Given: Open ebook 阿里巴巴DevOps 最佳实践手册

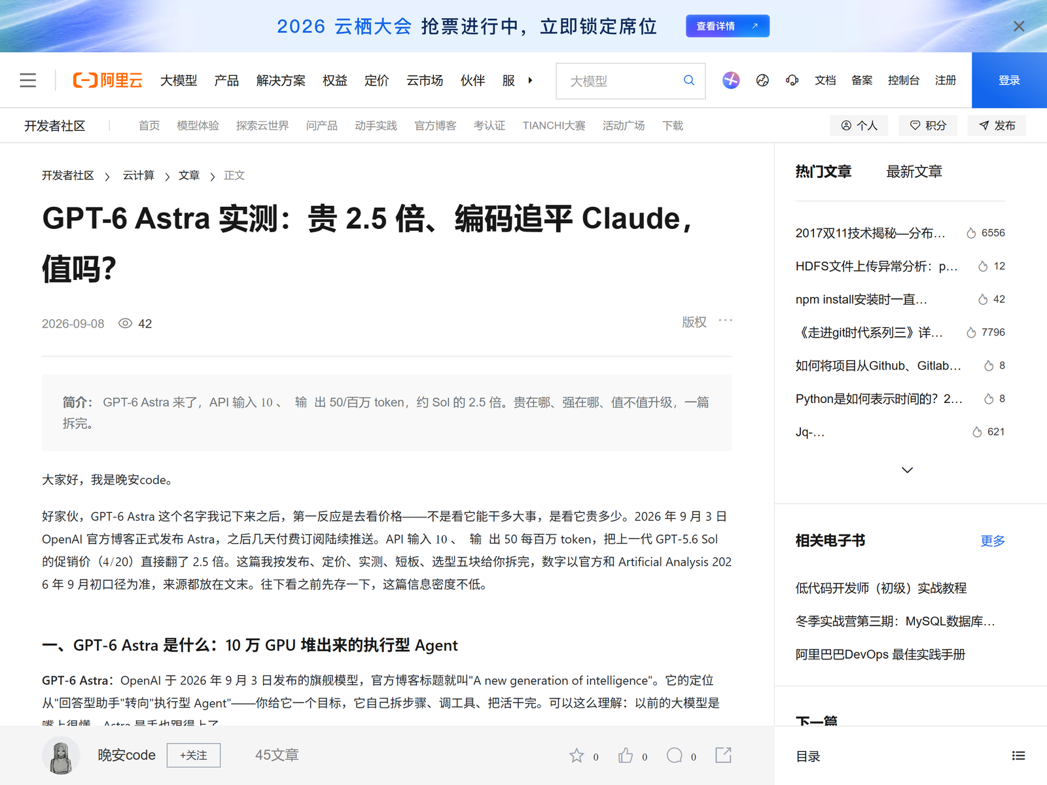Looking at the screenshot, I should point(880,655).
